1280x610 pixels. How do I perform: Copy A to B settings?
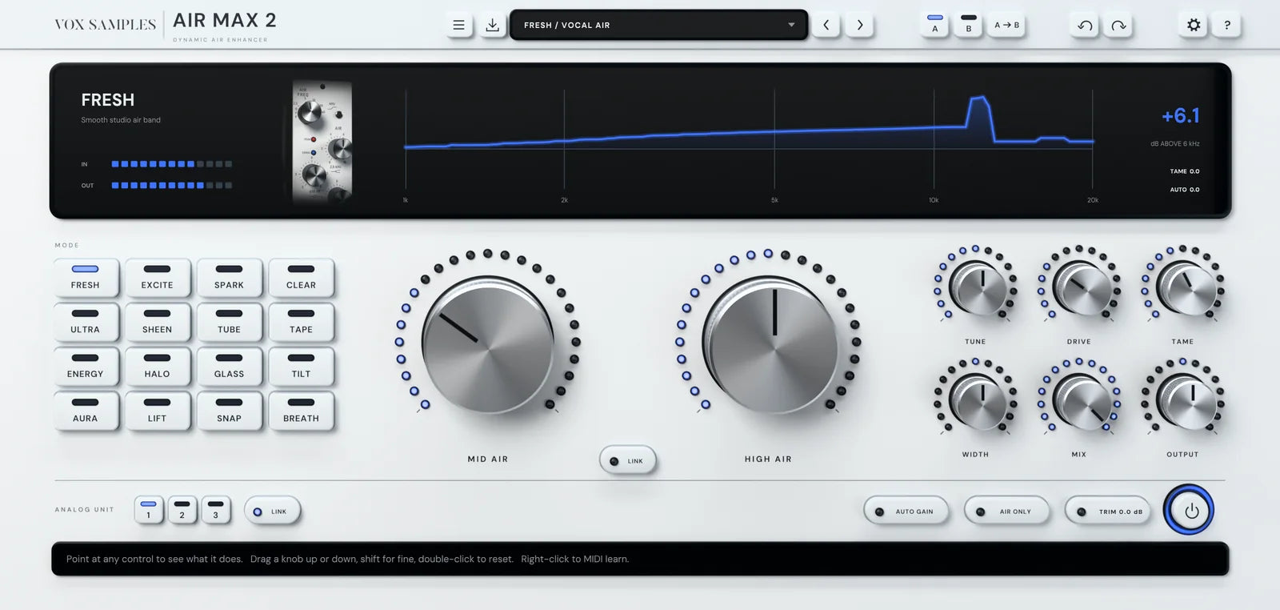(1006, 25)
